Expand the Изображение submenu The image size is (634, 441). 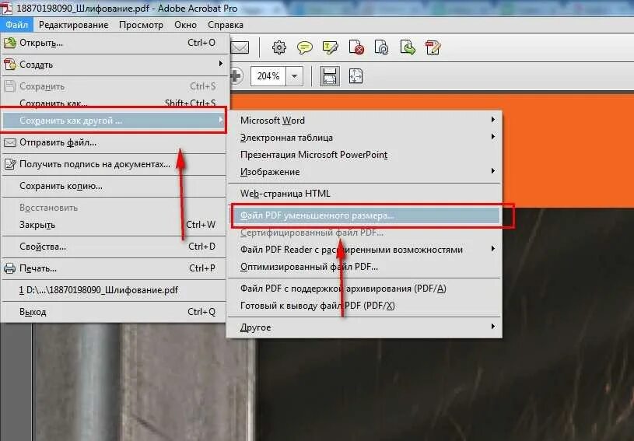[365, 172]
